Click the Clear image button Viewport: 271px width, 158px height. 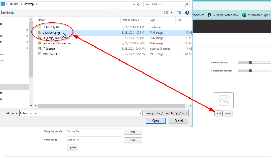click(228, 113)
